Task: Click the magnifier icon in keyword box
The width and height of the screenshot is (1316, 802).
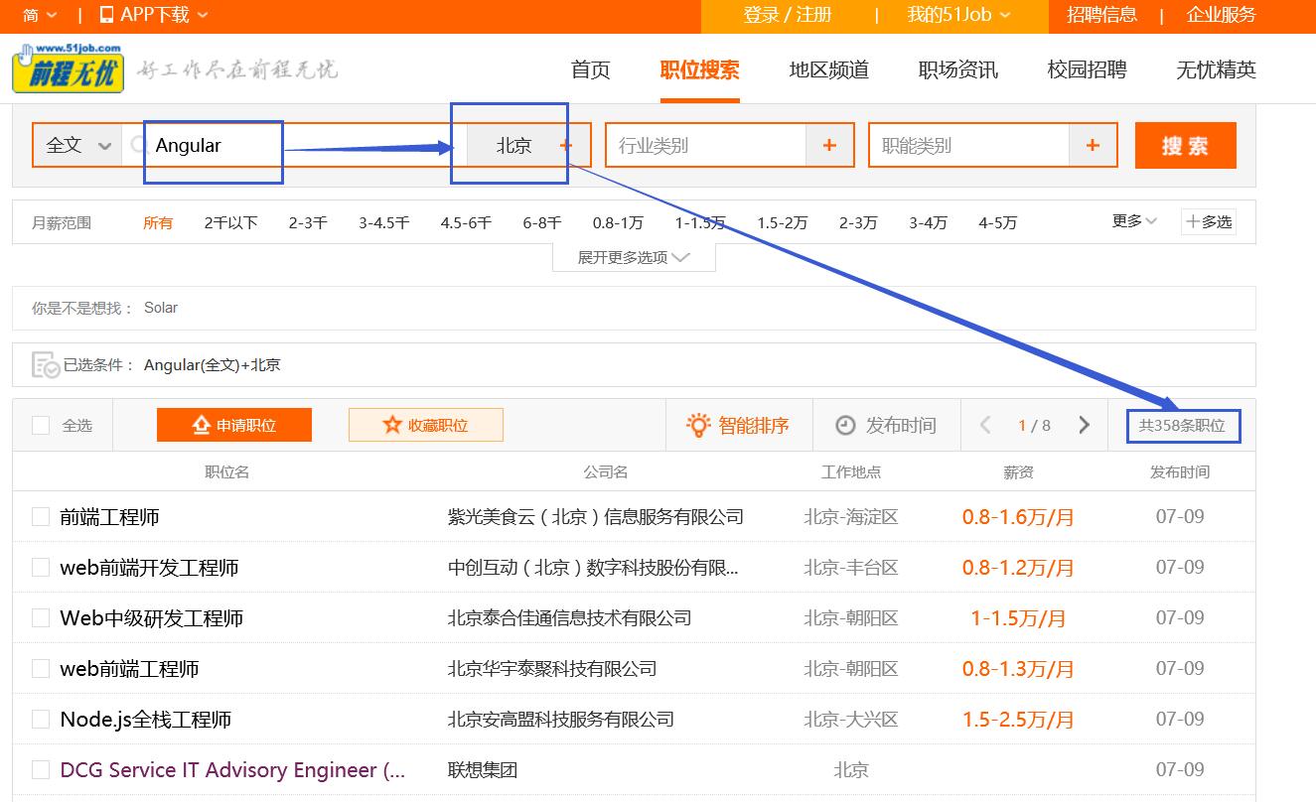Action: coord(137,146)
